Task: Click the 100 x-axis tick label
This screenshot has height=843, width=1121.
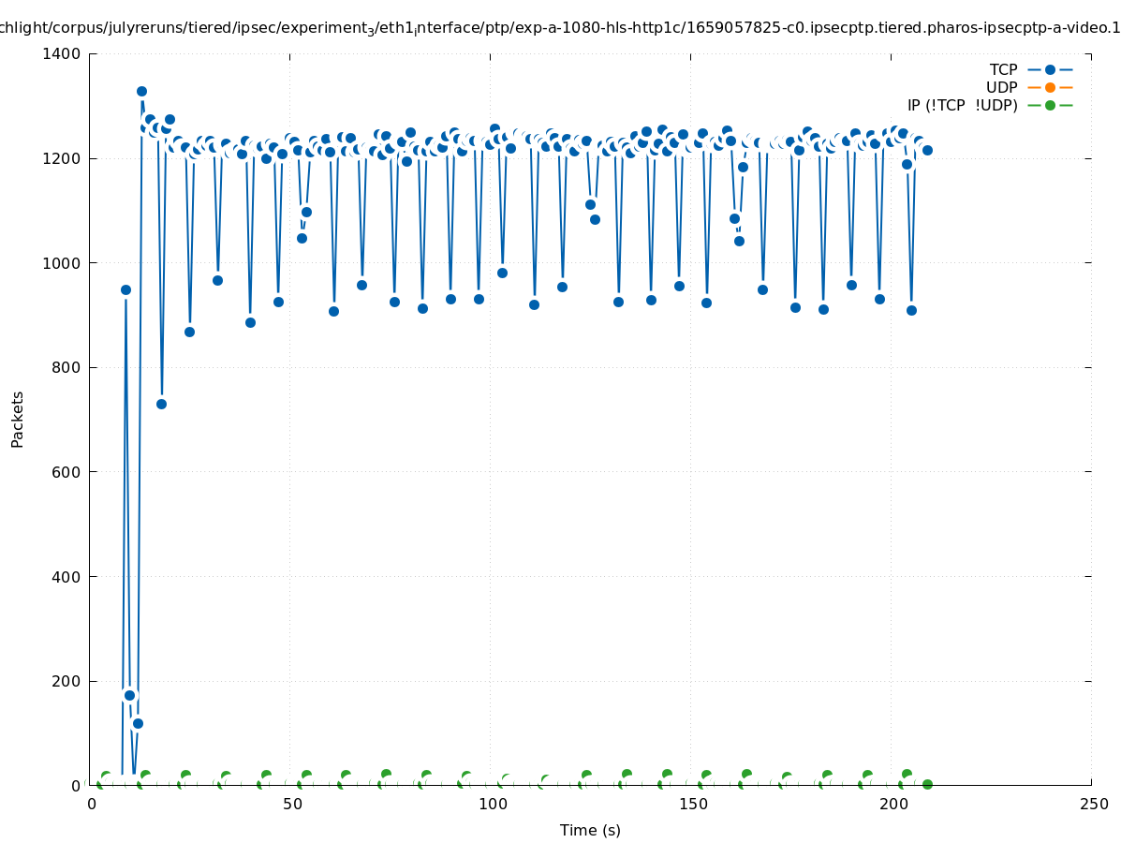Action: pos(492,804)
